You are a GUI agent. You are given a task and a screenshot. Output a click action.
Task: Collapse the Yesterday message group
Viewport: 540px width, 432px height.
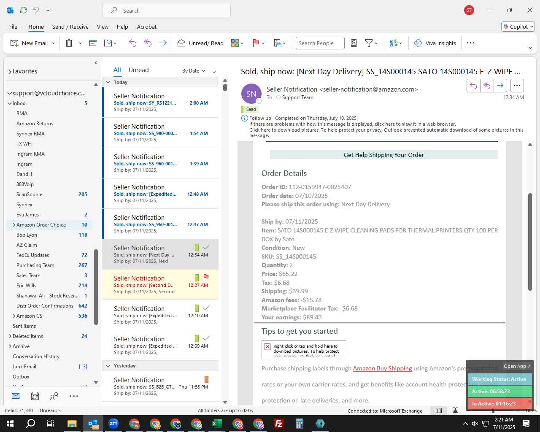108,366
